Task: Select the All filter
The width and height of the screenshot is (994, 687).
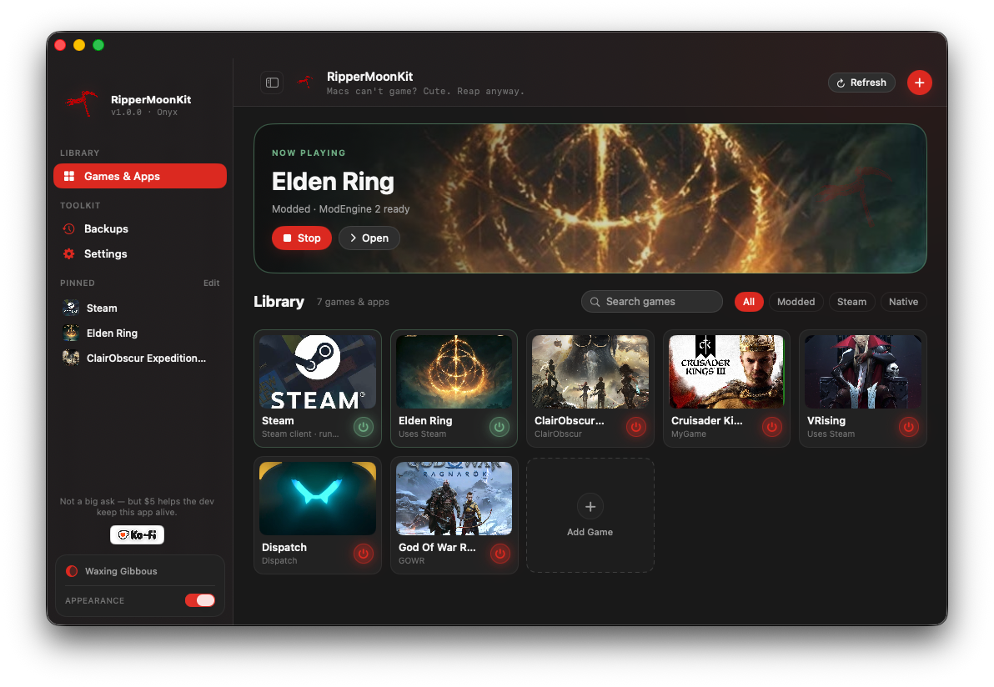Action: coord(749,302)
